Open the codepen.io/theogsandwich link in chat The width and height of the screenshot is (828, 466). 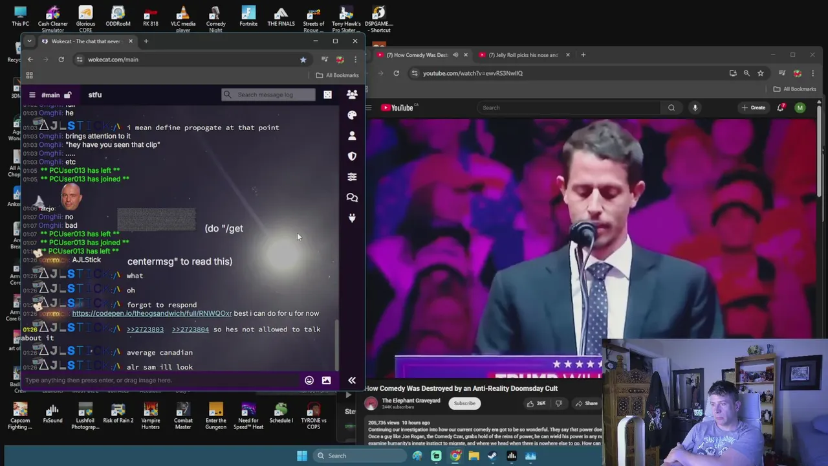pyautogui.click(x=152, y=313)
